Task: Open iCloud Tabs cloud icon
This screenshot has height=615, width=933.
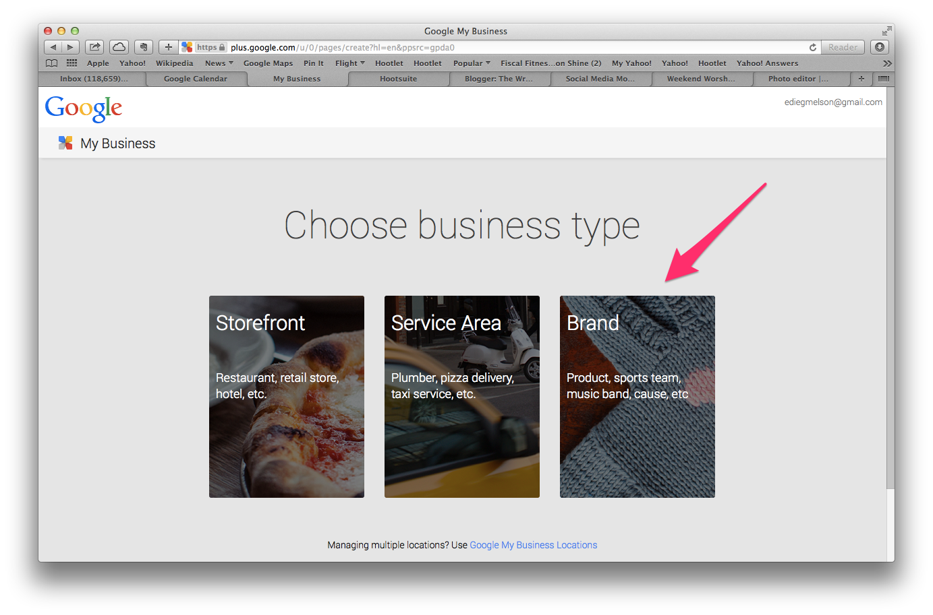Action: pos(119,47)
